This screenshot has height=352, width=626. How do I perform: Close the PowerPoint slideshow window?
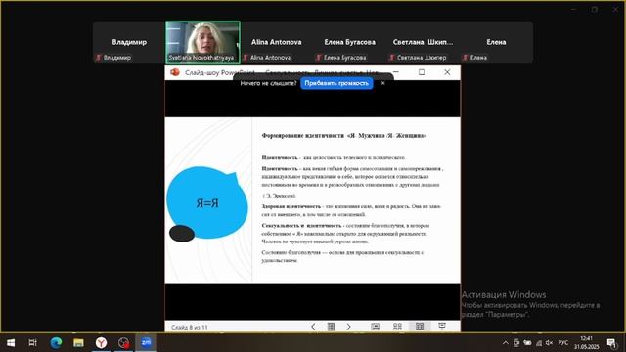(x=447, y=72)
